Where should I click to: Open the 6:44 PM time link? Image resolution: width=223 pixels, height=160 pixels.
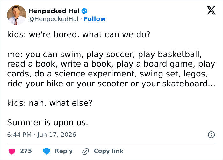19,135
